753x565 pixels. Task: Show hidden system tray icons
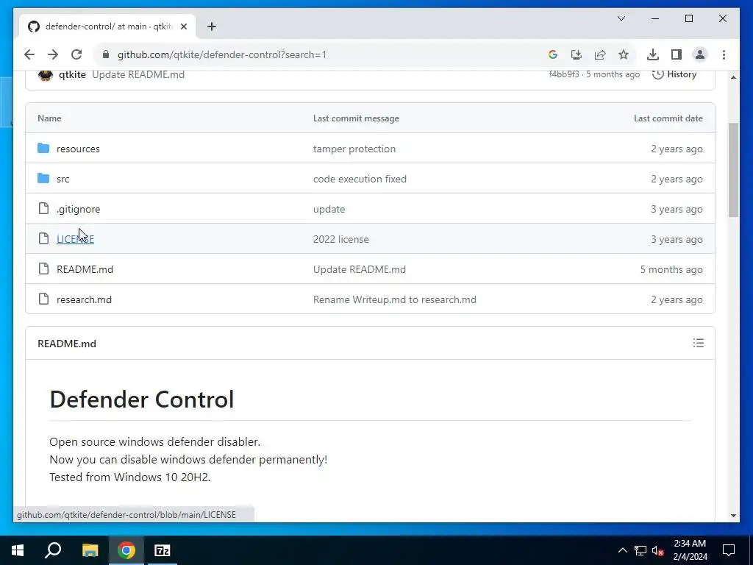(622, 550)
